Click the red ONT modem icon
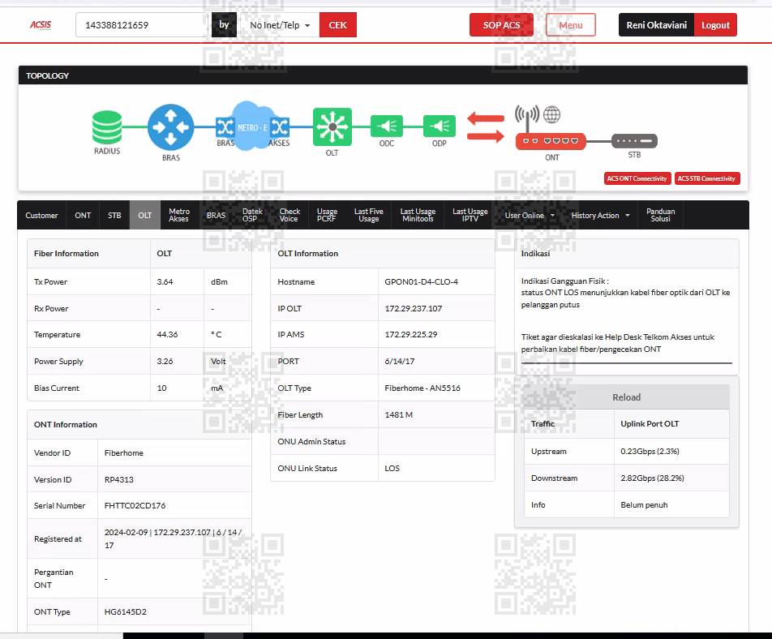 click(551, 141)
